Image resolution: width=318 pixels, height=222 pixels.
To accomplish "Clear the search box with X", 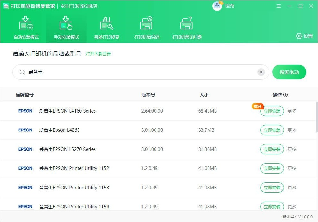I will [261, 72].
